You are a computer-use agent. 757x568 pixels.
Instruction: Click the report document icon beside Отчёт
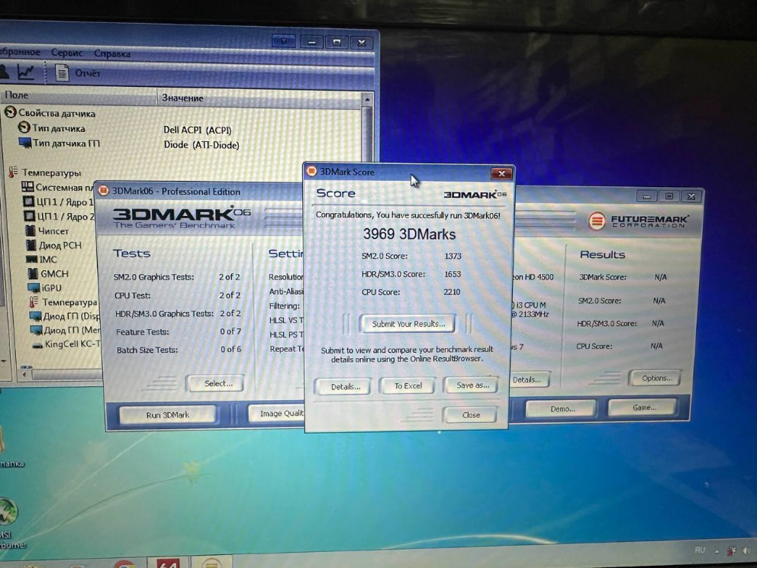pos(62,73)
